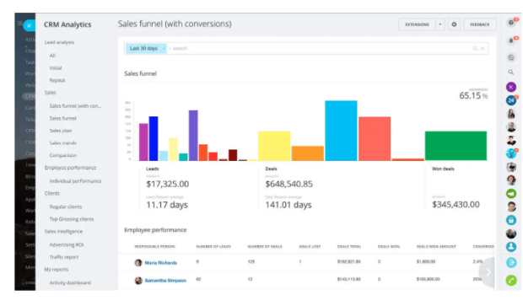Open notifications bell icon
Image resolution: width=523 pixels, height=306 pixels.
[511, 40]
